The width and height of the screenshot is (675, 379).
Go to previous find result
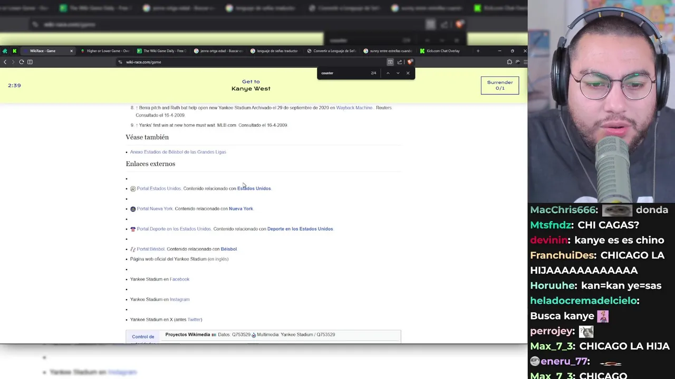point(388,73)
